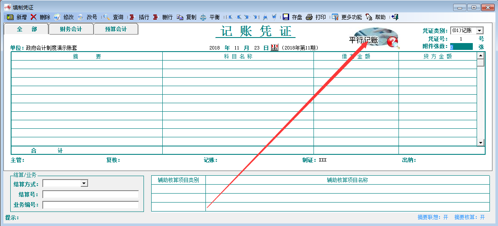
Task: Expand the 凭证类别 dropdown
Action: point(480,31)
